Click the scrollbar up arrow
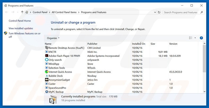This screenshot has height=108, width=209. [204, 44]
